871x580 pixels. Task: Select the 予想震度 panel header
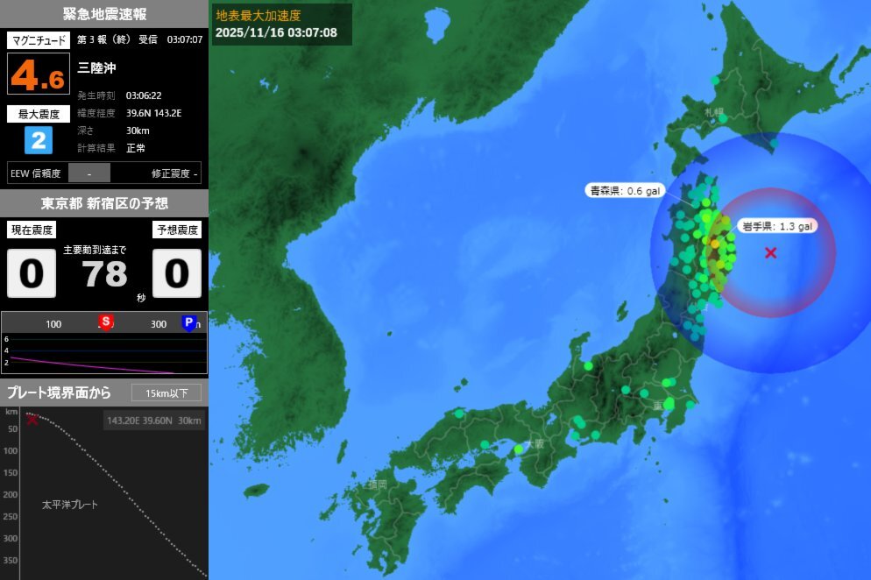177,230
